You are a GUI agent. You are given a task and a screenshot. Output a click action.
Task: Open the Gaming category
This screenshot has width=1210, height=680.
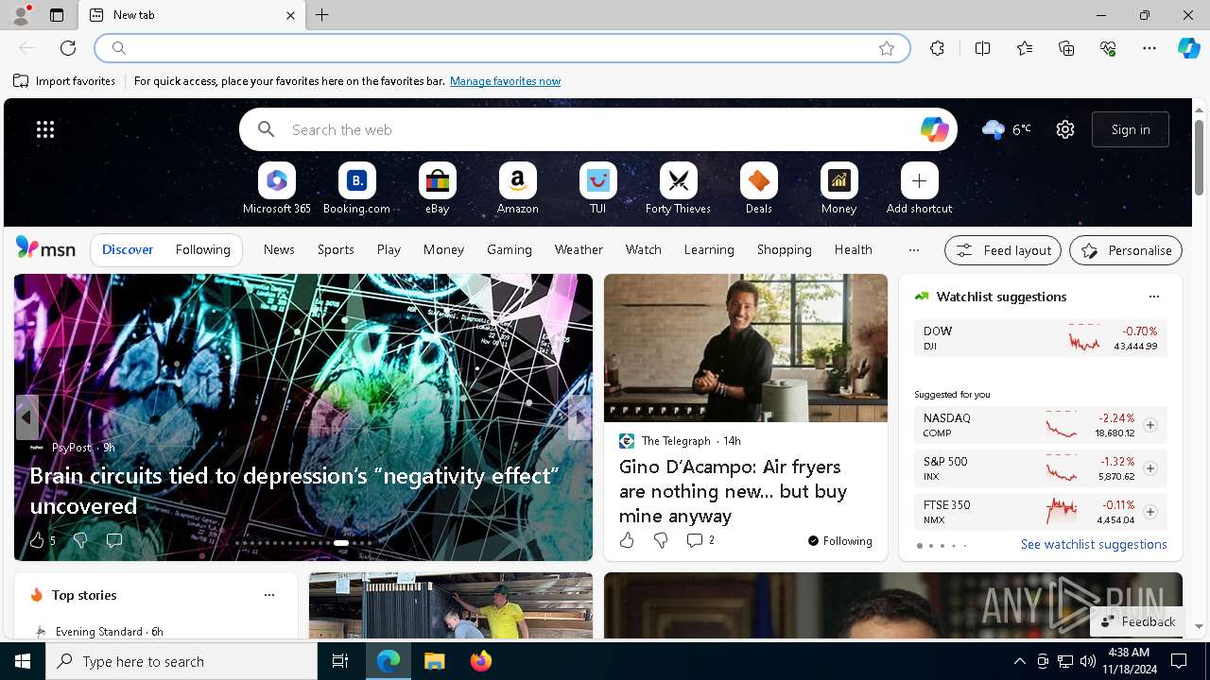point(510,249)
